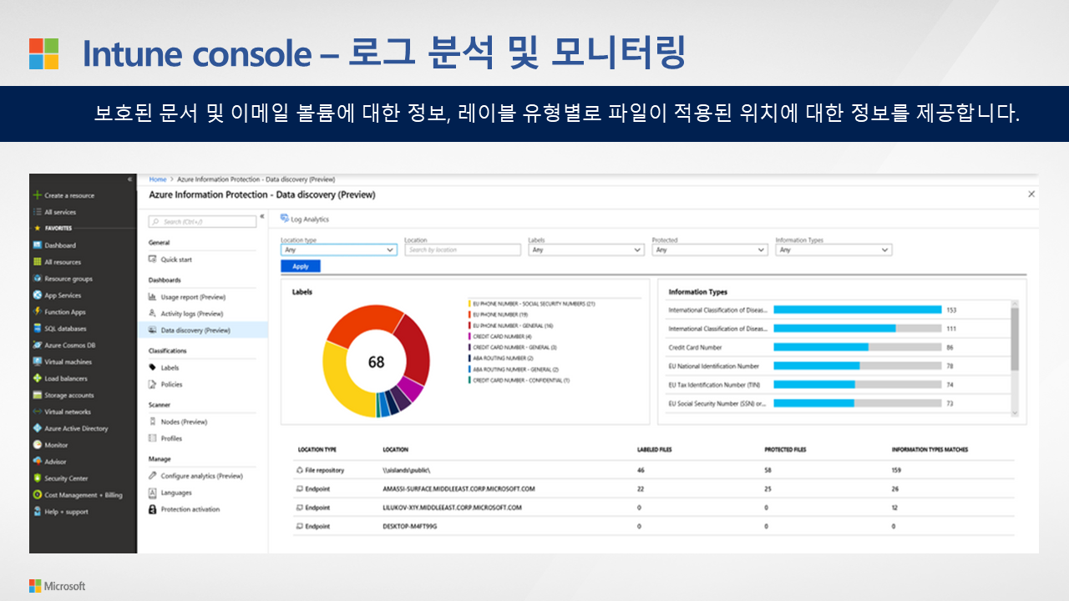Click the ABA ROUTING NUMBER (2) legend entry

(503, 358)
